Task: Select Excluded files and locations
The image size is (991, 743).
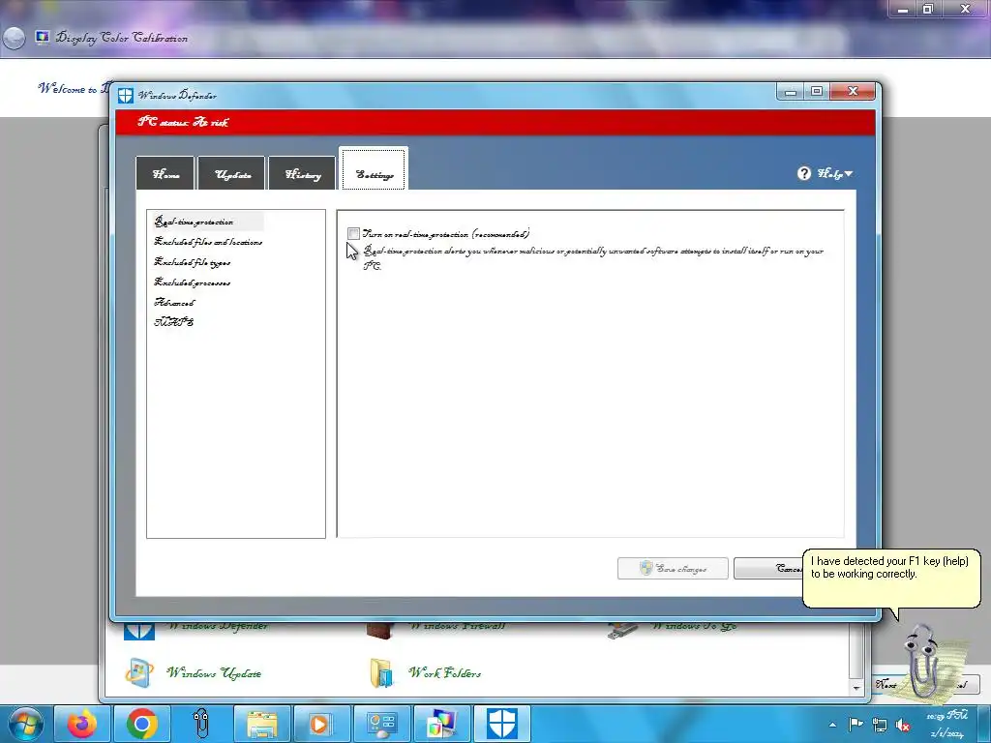Action: click(x=208, y=242)
